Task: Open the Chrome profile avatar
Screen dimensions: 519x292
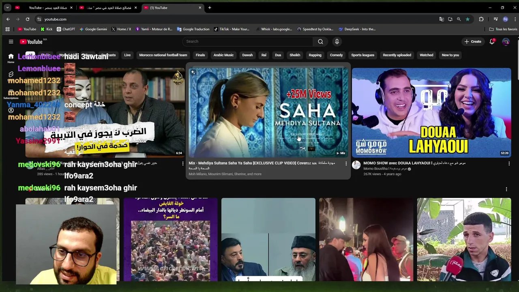Action: point(505,19)
